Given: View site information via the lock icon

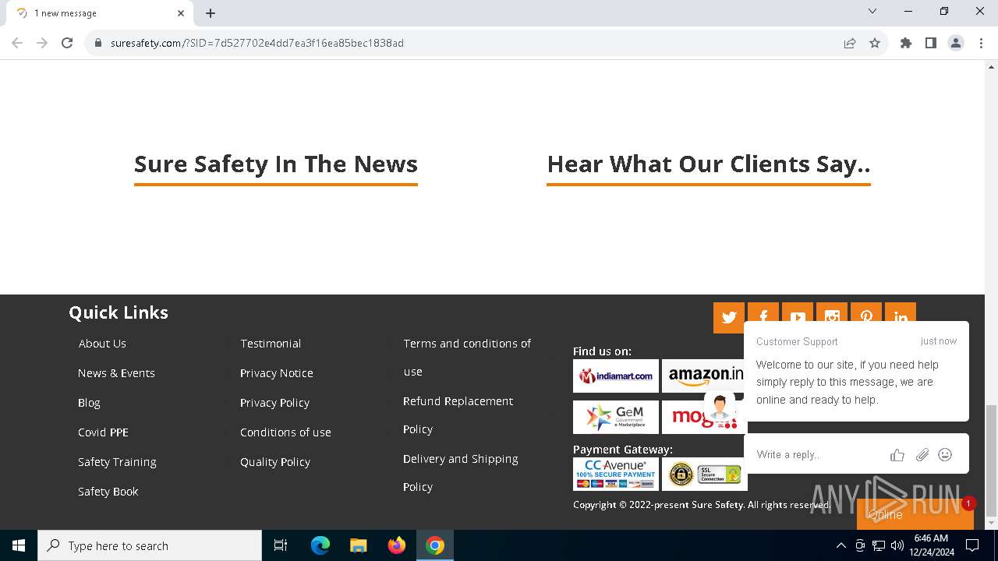Looking at the screenshot, I should pyautogui.click(x=98, y=43).
